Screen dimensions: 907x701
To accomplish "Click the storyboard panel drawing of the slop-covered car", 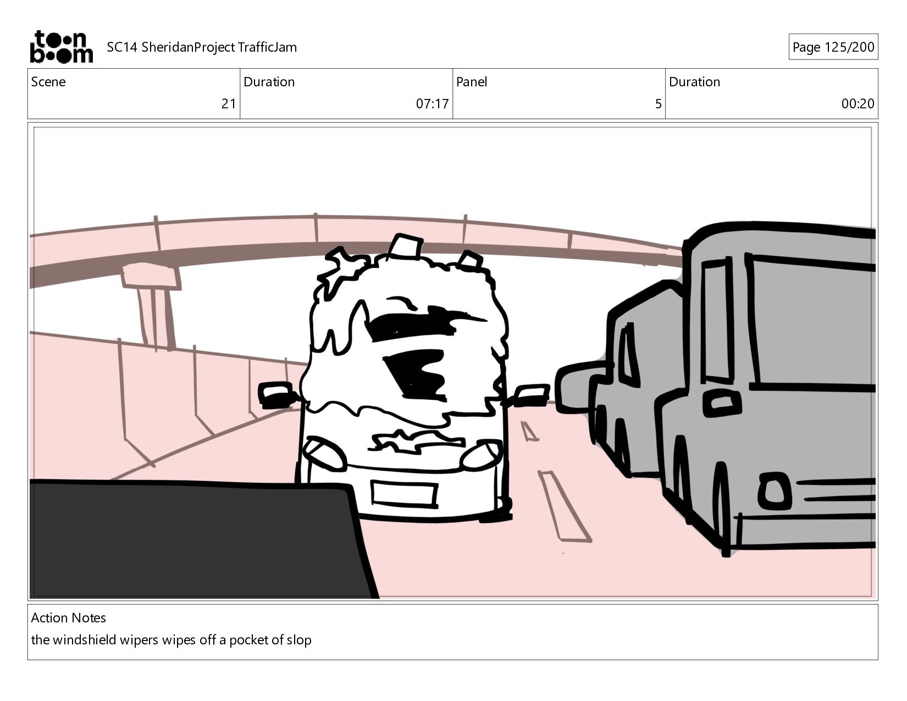I will click(452, 361).
